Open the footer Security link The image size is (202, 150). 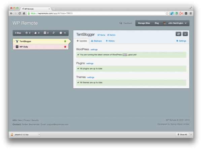[x=35, y=120]
